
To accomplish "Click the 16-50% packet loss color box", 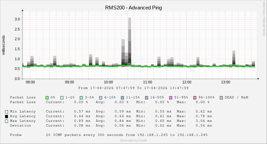I will pos(147,97).
